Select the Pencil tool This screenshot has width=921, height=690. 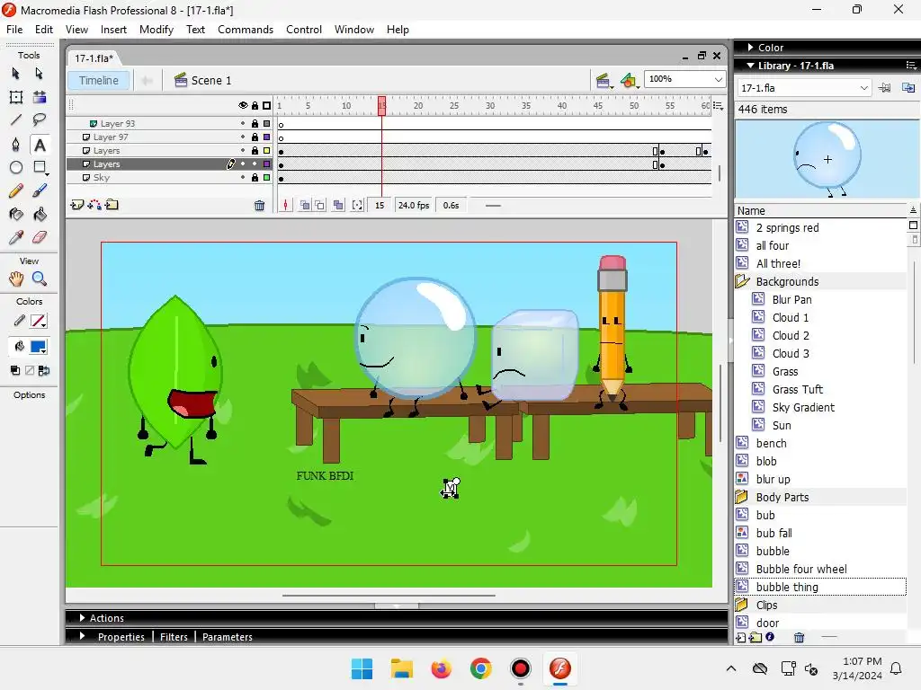16,190
